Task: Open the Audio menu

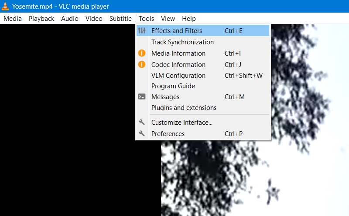Action: [x=70, y=19]
